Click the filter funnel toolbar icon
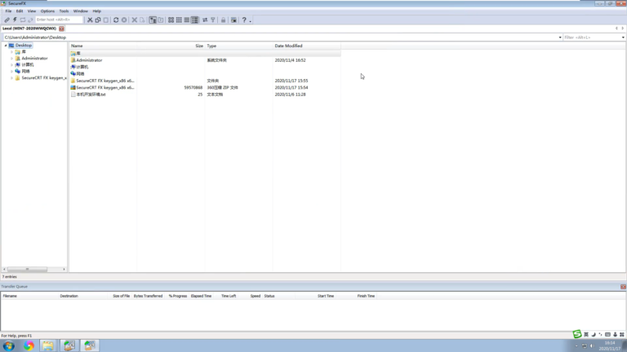Image resolution: width=627 pixels, height=352 pixels. 213,20
